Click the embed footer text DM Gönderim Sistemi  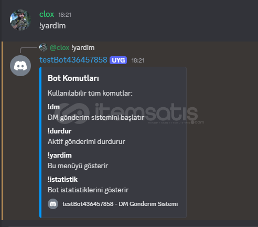pos(148,204)
